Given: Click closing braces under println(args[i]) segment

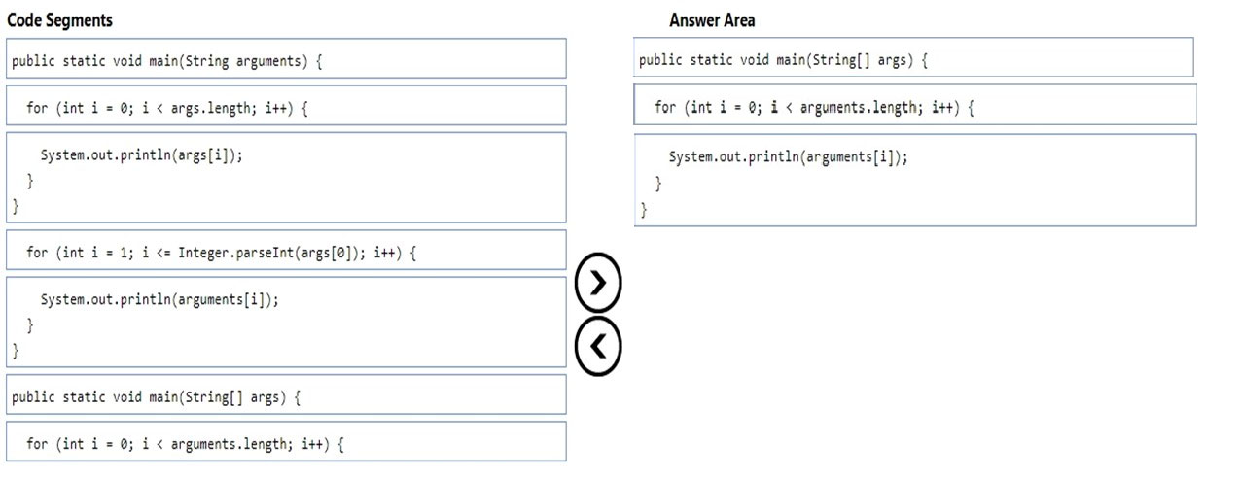Looking at the screenshot, I should (x=22, y=192).
